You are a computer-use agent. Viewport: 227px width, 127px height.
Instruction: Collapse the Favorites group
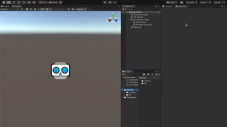(x=123, y=78)
